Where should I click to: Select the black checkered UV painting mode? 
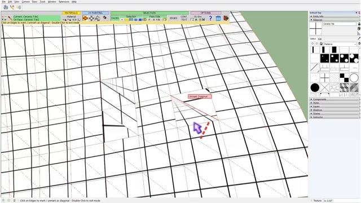tap(91, 18)
